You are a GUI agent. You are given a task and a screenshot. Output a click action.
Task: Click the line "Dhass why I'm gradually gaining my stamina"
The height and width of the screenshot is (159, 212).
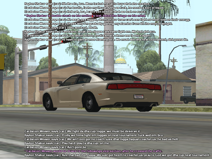[98, 24]
